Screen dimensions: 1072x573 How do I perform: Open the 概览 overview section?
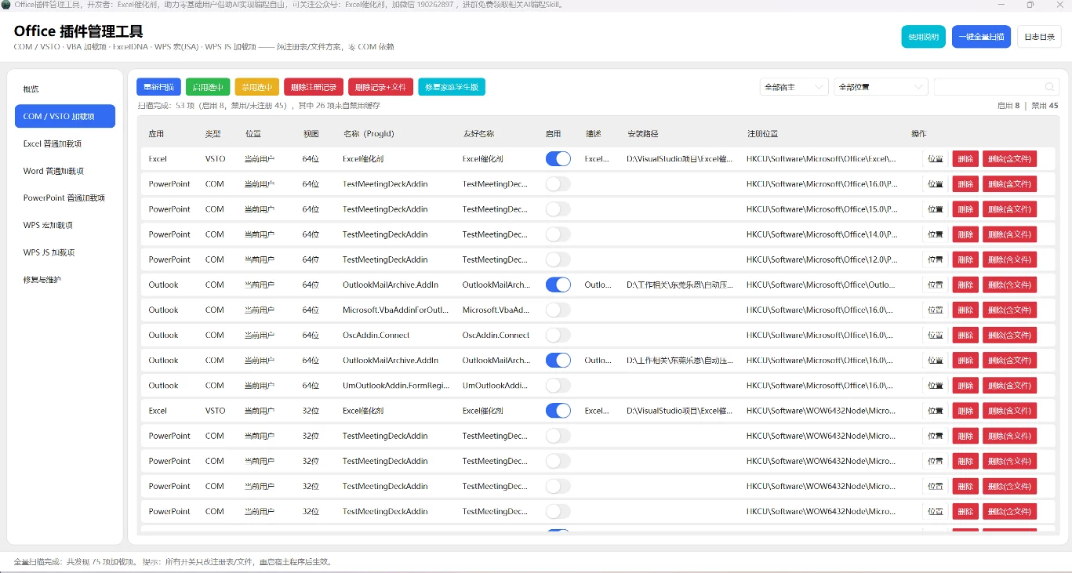[x=65, y=89]
